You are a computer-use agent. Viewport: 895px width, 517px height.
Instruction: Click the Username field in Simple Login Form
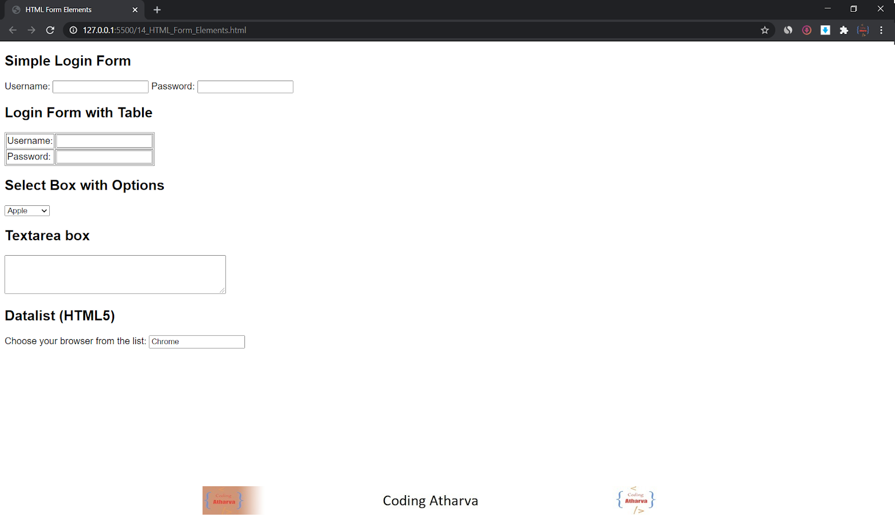pyautogui.click(x=100, y=86)
